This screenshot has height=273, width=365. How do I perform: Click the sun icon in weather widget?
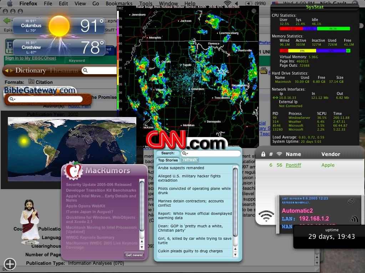click(59, 26)
